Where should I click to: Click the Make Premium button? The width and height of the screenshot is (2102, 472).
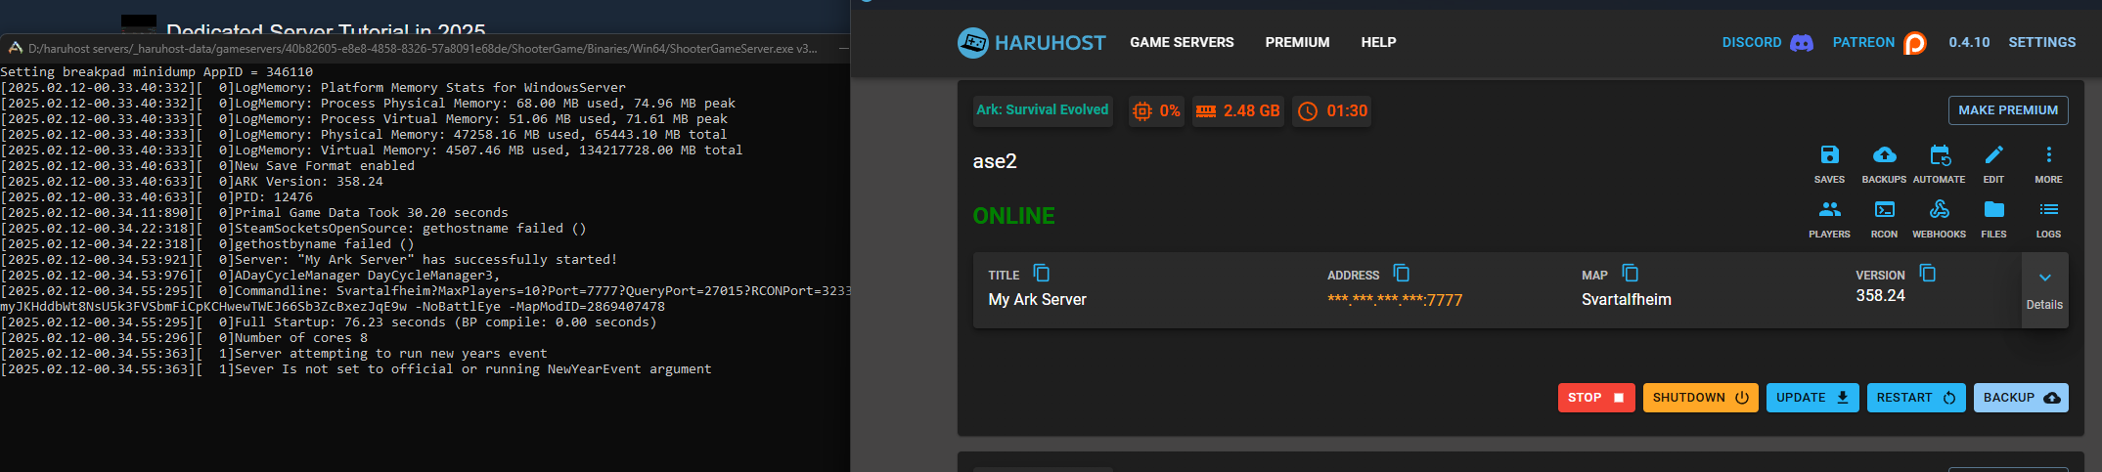coord(2008,110)
